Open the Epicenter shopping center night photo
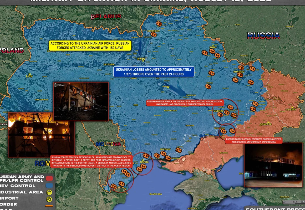Screen dimensions: 305x210 tap(273, 165)
